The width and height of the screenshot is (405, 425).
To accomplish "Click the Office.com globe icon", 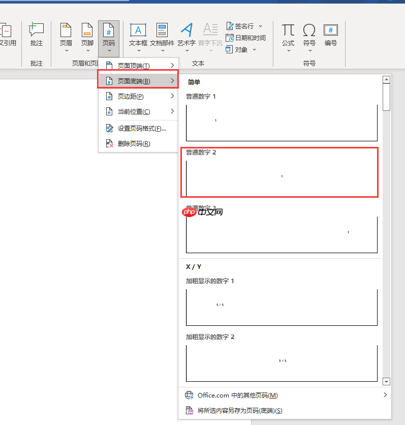I will (189, 395).
